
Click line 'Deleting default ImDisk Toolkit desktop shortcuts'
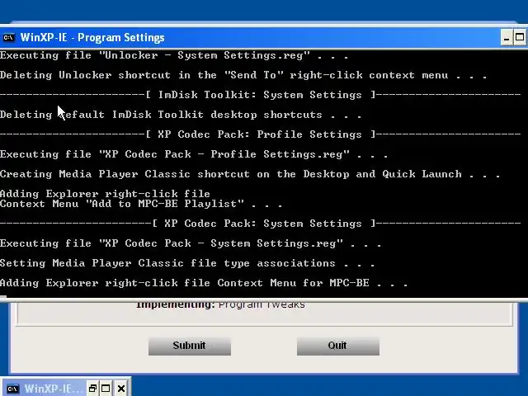point(181,115)
